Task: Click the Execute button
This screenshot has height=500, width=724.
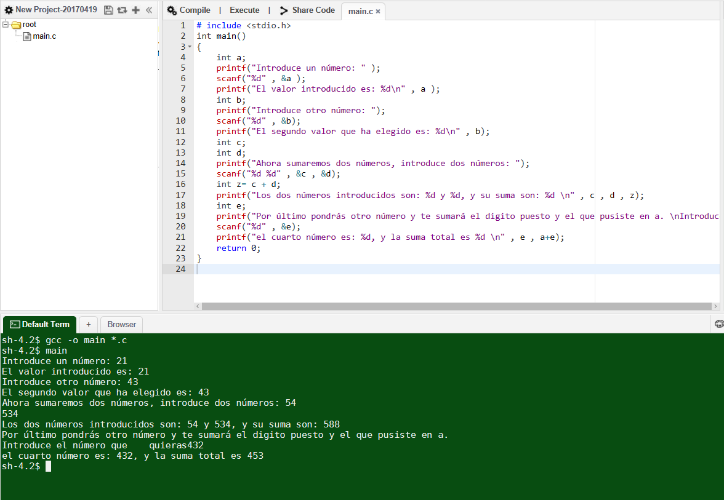Action: coord(244,10)
